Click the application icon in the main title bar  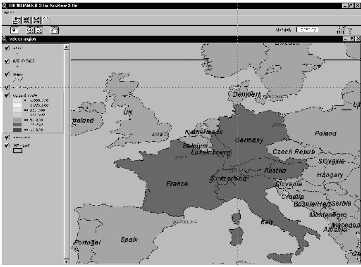pyautogui.click(x=5, y=5)
